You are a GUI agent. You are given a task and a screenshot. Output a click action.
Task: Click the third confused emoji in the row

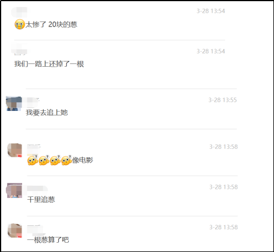[55, 160]
